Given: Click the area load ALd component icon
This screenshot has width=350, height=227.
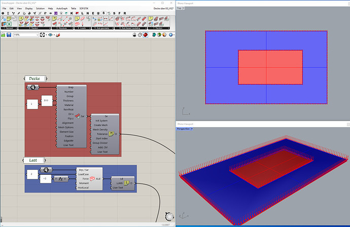Looking at the screenshot, I should tap(92, 179).
